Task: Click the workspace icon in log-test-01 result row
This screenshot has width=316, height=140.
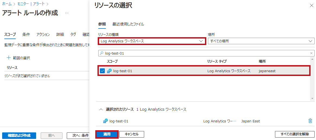Action: coord(109,71)
